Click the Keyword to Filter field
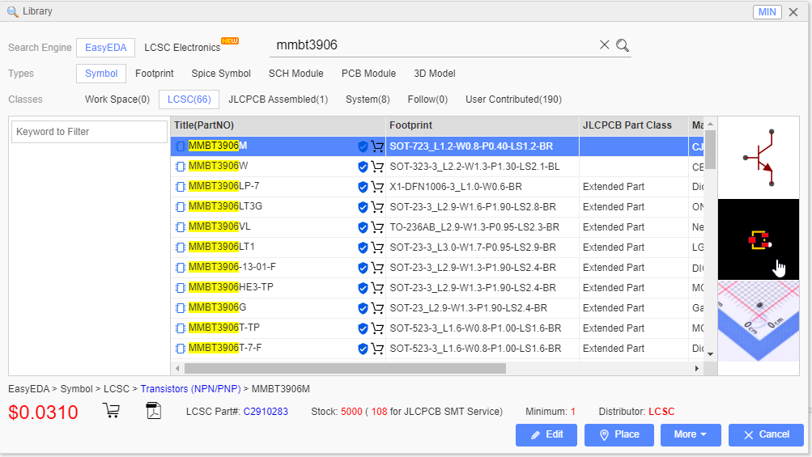 pos(89,132)
